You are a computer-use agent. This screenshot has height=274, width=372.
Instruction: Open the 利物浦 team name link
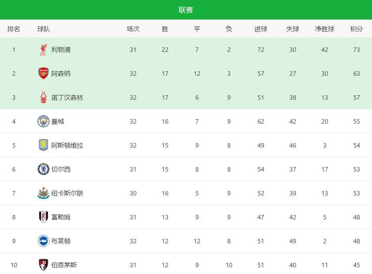tap(61, 50)
